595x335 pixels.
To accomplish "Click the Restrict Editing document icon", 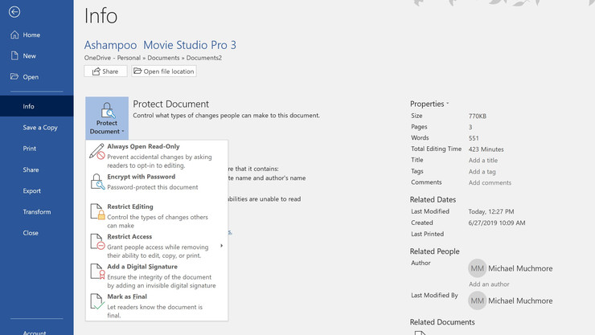I will [x=96, y=212].
